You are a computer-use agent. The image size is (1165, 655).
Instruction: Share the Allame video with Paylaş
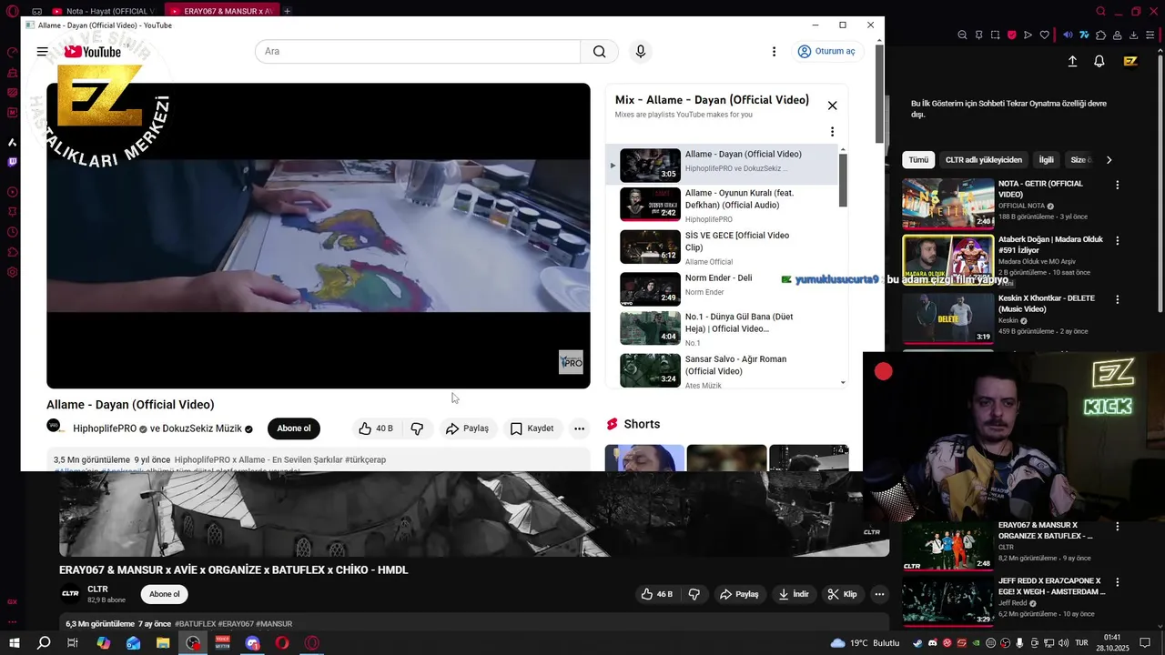click(x=467, y=428)
